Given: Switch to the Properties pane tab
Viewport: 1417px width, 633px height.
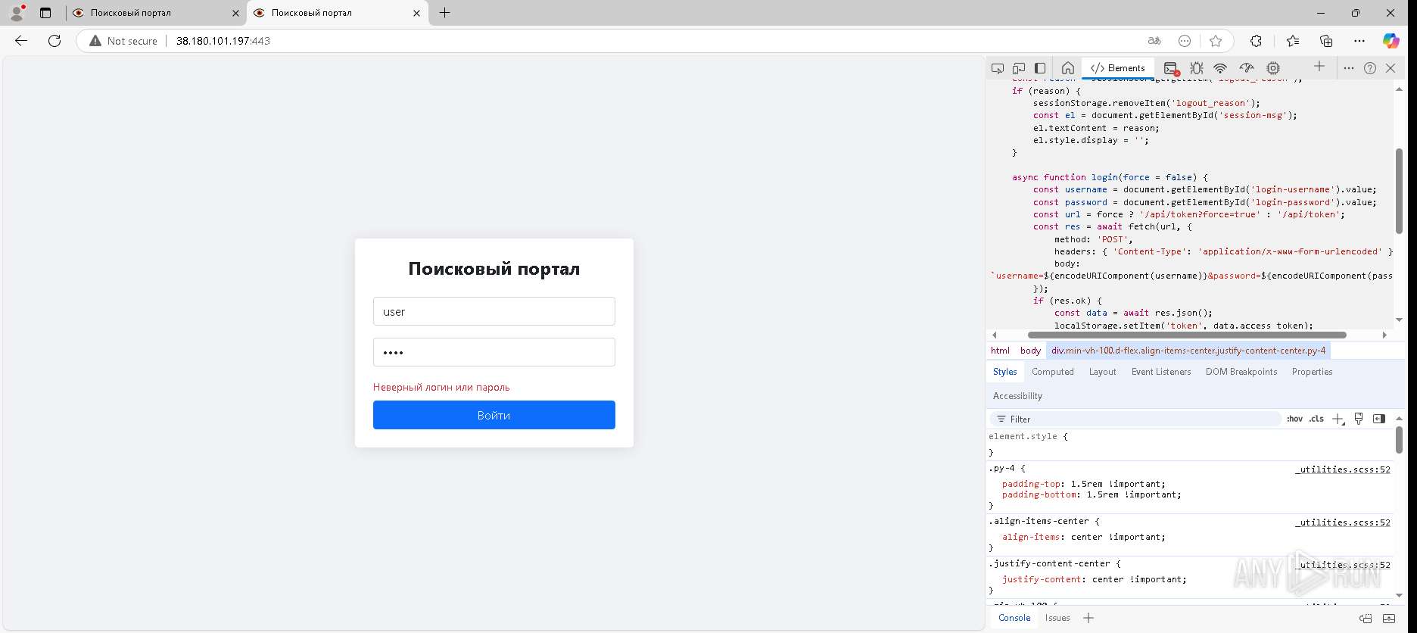Looking at the screenshot, I should (x=1312, y=372).
